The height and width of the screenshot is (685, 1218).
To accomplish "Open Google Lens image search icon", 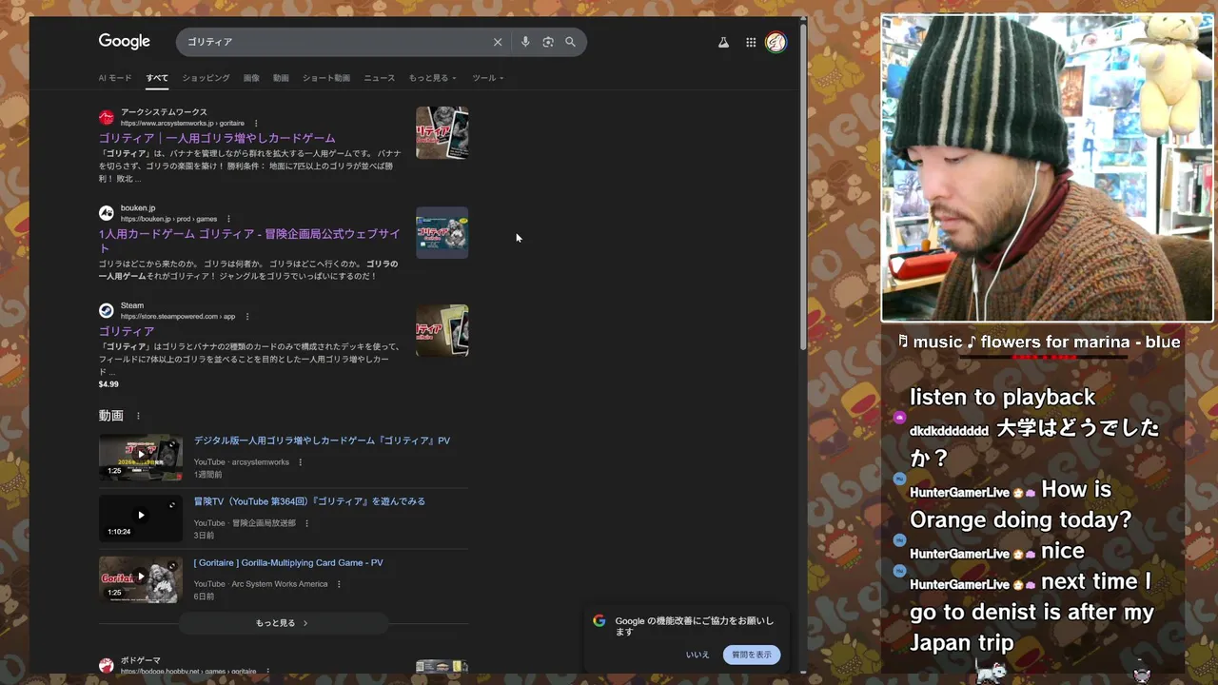I will (x=548, y=42).
